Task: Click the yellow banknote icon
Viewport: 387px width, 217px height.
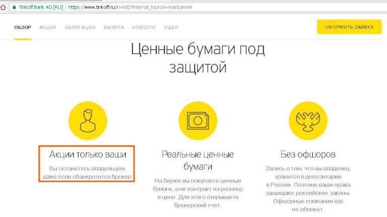Action: pyautogui.click(x=198, y=120)
